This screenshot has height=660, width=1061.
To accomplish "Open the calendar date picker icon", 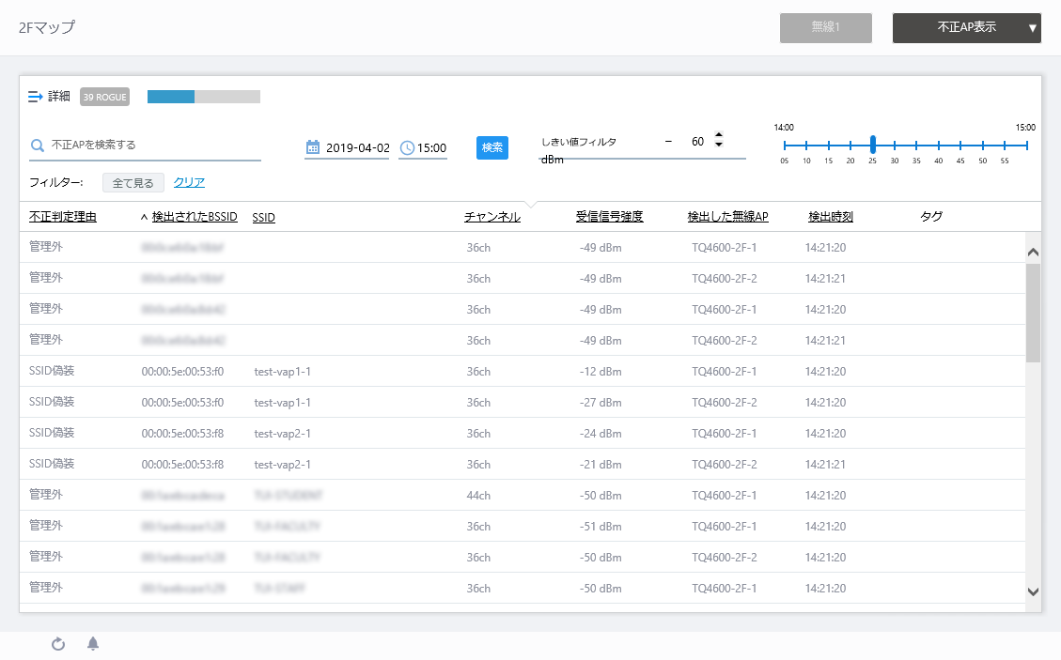I will coord(313,147).
